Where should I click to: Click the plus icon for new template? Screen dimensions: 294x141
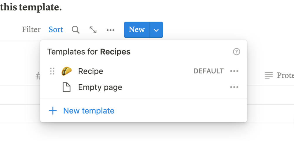(x=53, y=111)
